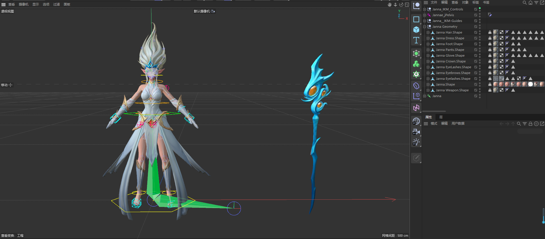This screenshot has height=239, width=545.
Task: Click the pink Symmetry object icon
Action: pyautogui.click(x=416, y=108)
